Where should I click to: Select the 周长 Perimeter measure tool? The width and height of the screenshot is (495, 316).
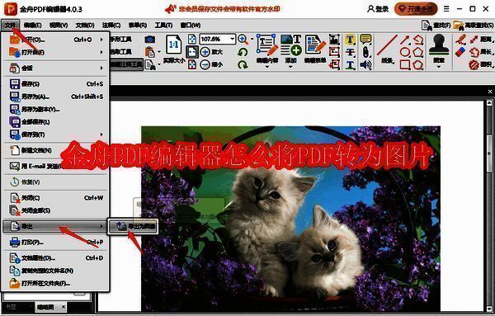tap(481, 52)
